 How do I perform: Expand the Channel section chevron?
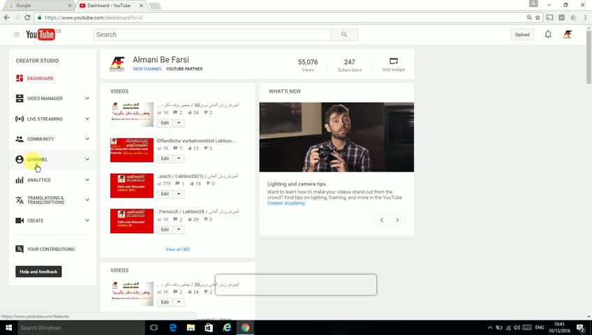(x=87, y=159)
